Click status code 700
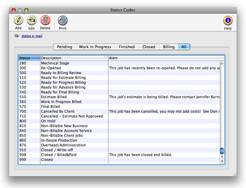This screenshot has height=188, width=246. point(23,111)
